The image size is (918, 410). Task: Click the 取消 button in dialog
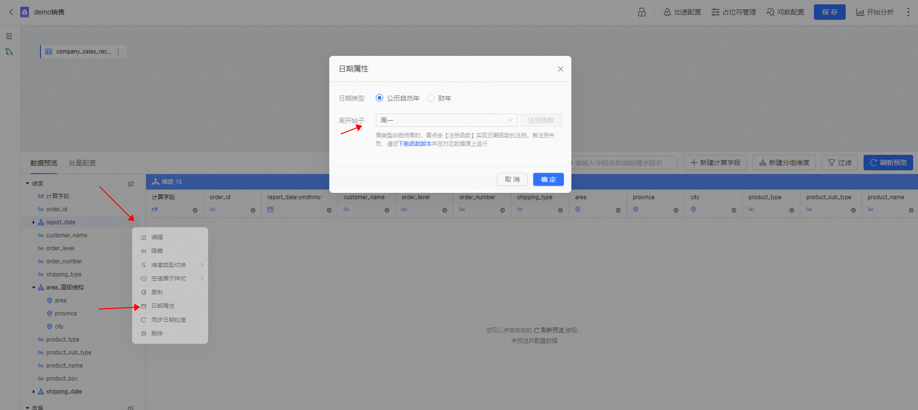tap(512, 179)
